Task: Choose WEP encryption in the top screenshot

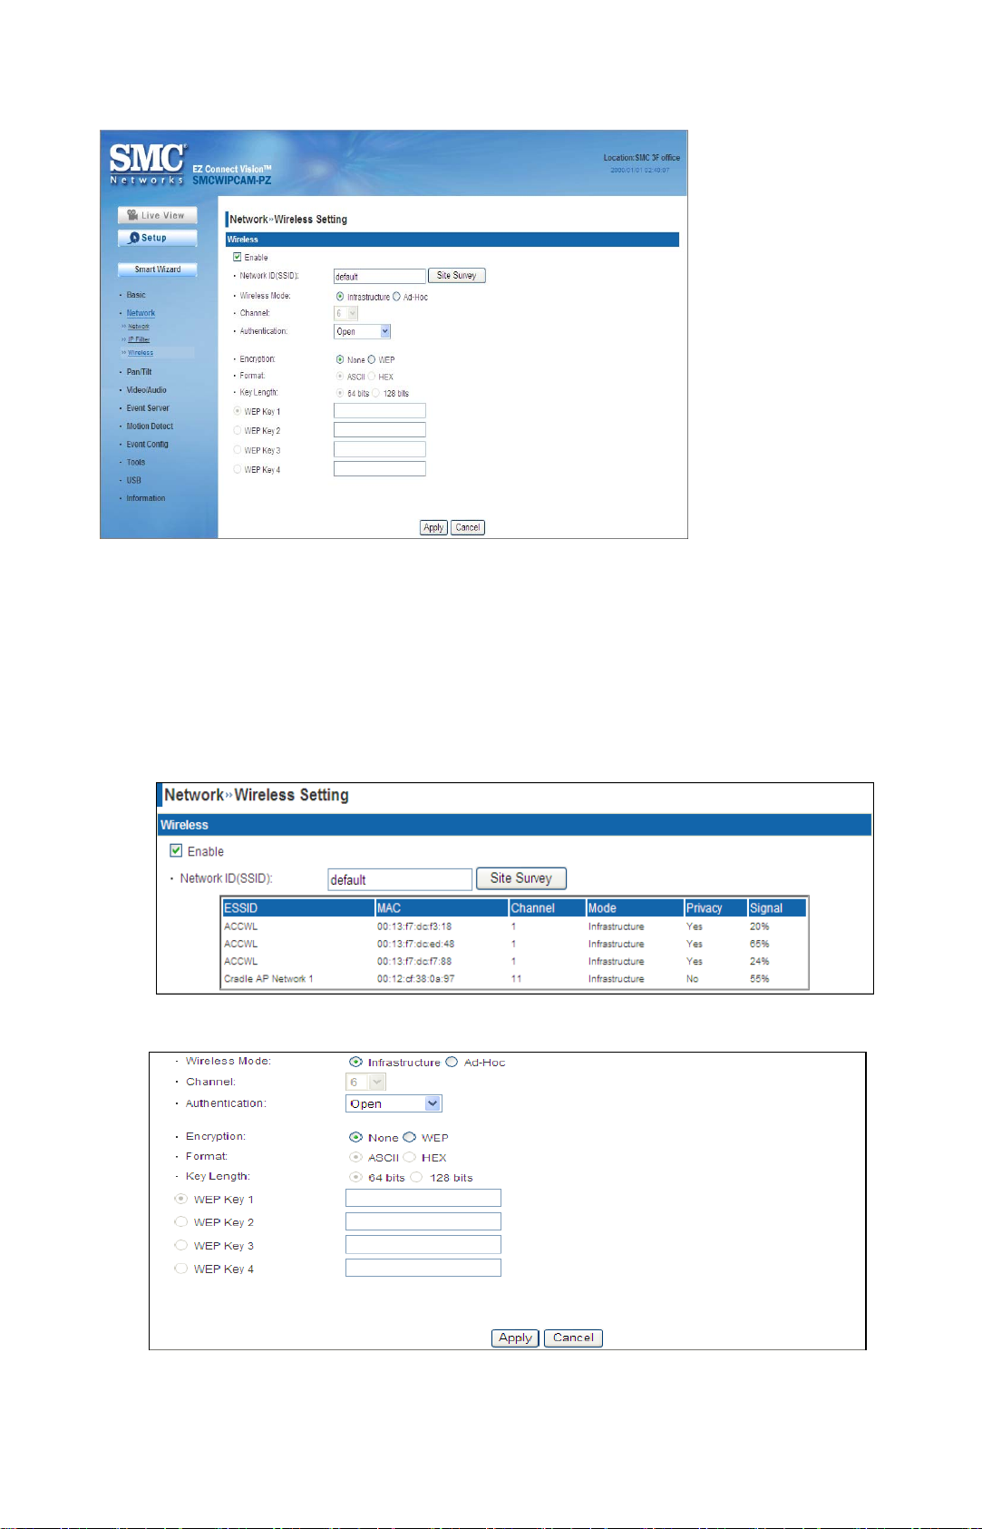Action: click(x=372, y=360)
